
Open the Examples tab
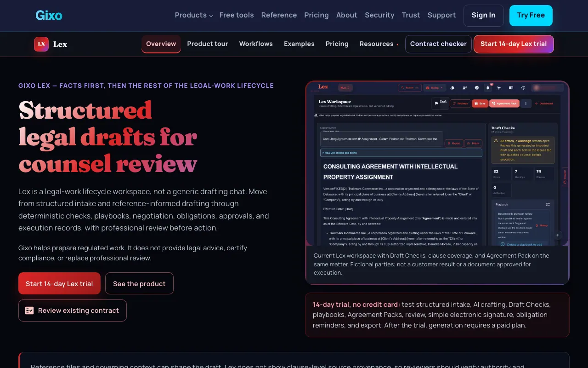point(299,44)
